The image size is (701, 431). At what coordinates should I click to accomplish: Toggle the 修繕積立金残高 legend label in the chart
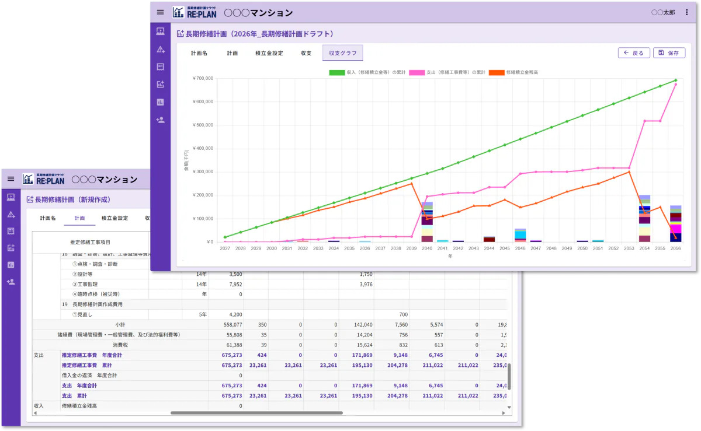[522, 72]
